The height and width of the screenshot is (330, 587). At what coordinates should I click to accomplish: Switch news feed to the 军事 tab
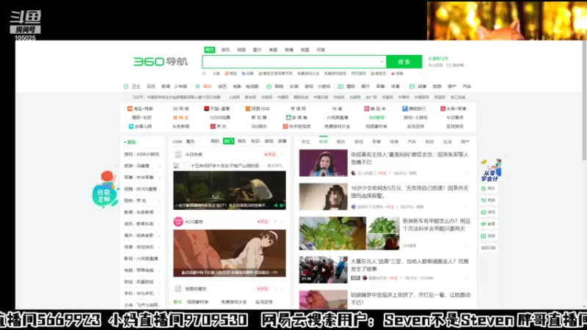pyautogui.click(x=376, y=142)
